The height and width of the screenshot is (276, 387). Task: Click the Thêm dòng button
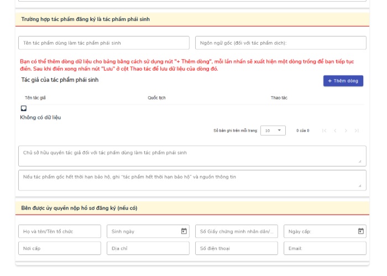click(x=343, y=81)
